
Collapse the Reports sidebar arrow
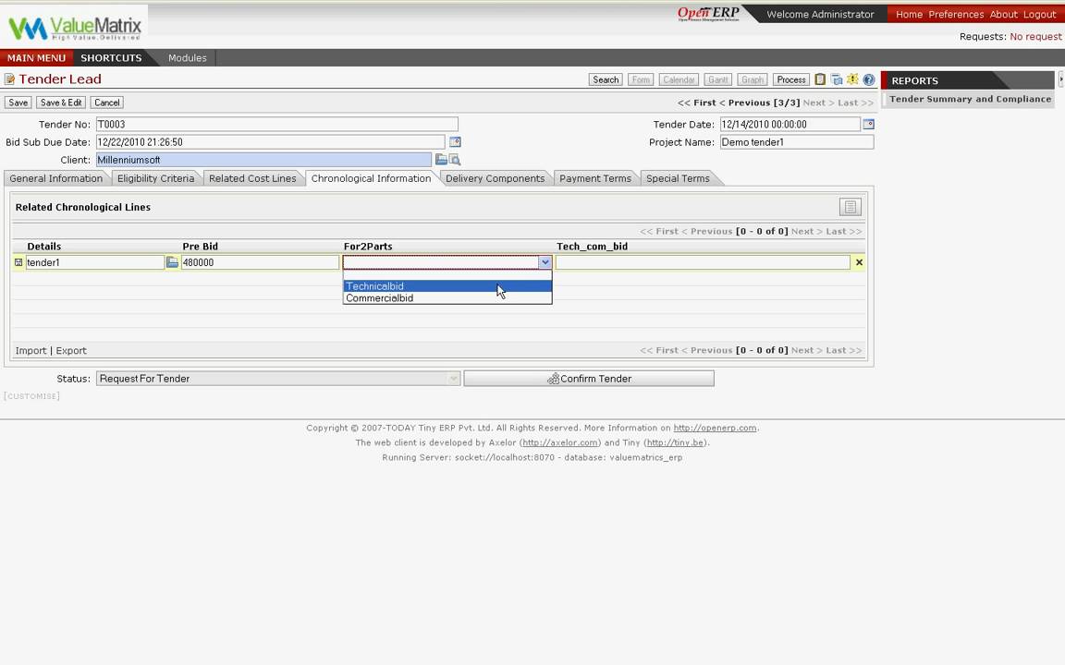1061,80
